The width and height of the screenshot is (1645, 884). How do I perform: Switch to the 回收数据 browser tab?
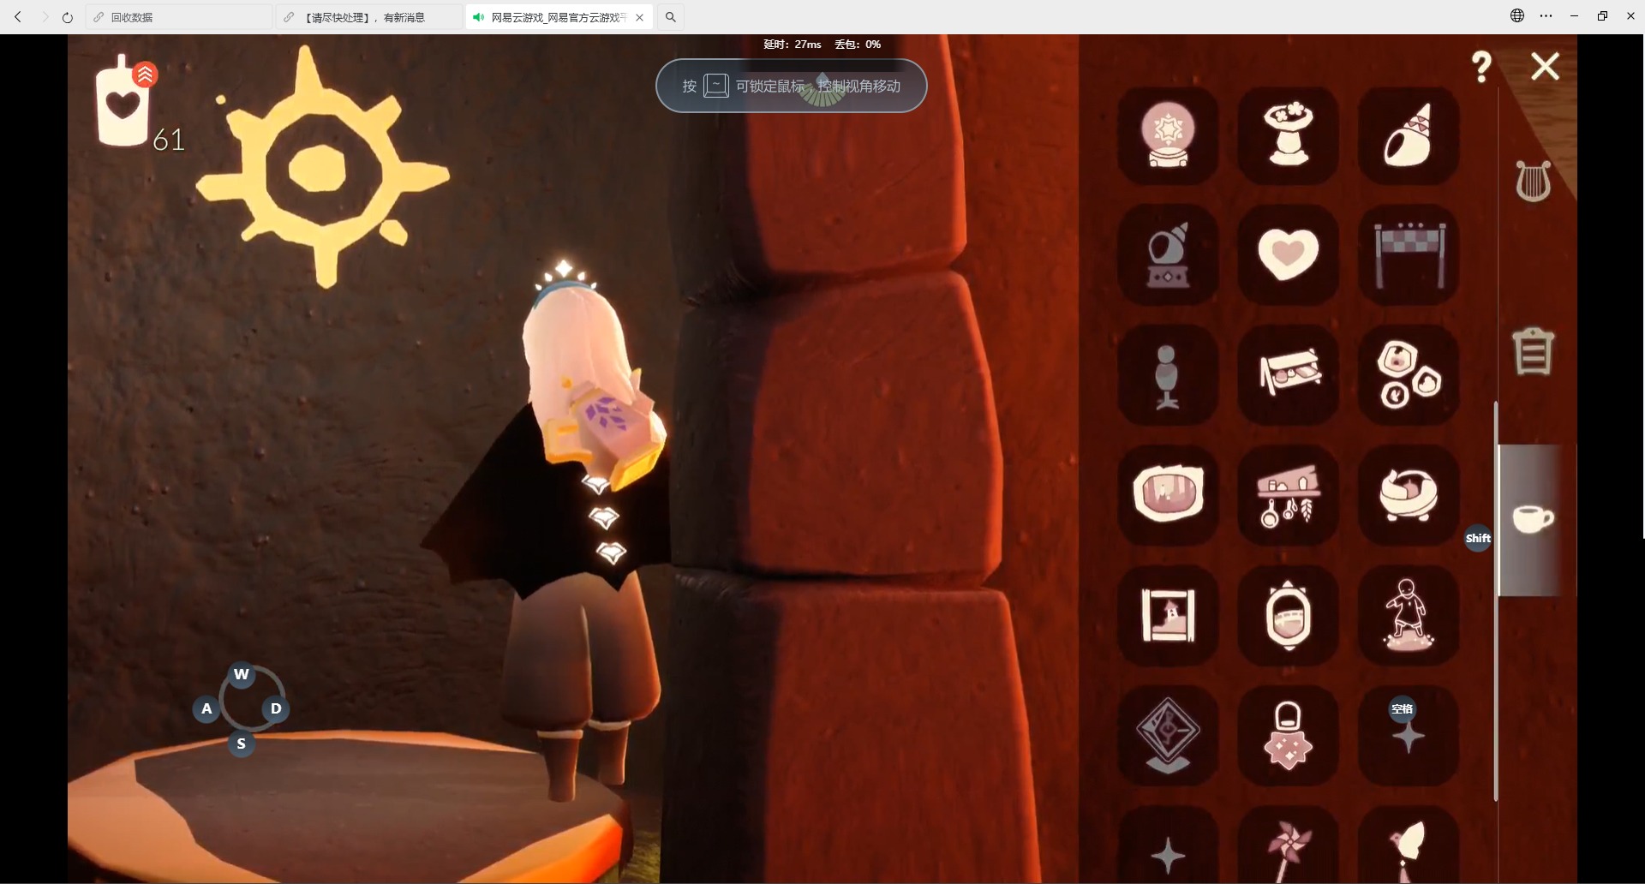(x=178, y=17)
